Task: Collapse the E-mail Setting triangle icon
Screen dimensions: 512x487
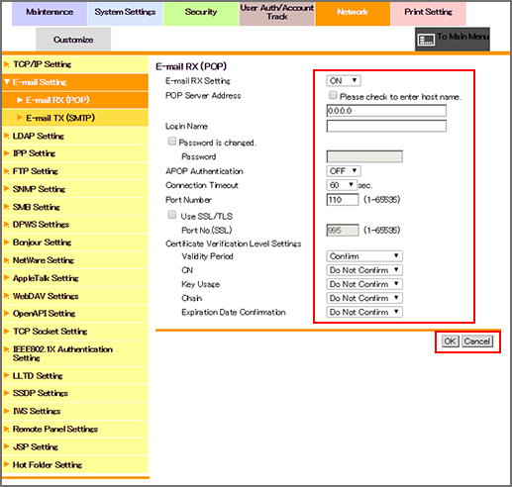Action: pyautogui.click(x=7, y=82)
